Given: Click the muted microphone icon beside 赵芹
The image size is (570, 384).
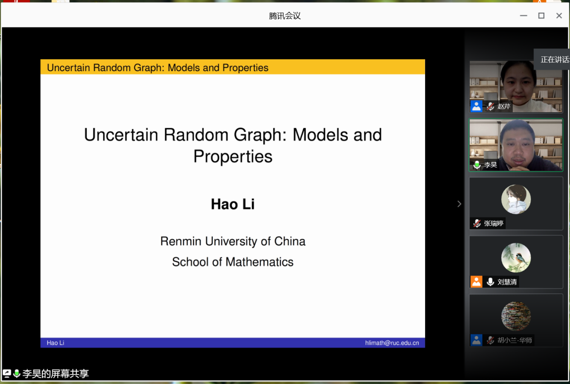Looking at the screenshot, I should [490, 107].
